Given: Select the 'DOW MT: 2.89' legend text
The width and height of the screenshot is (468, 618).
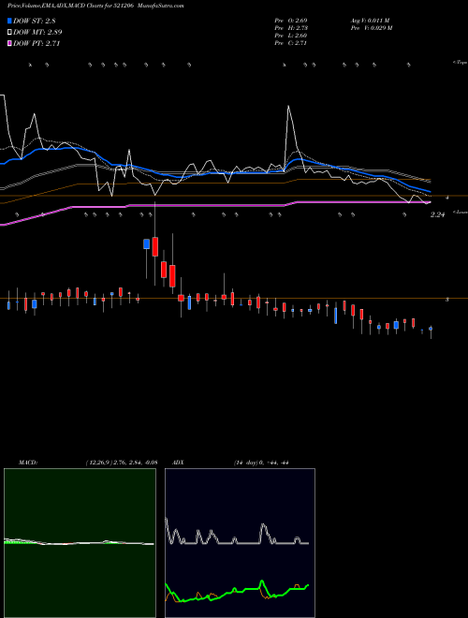Looking at the screenshot, I should pos(37,32).
